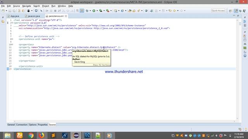Open File Explorer from the taskbar
Image resolution: width=248 pixels, height=139 pixels.
click(x=8, y=136)
